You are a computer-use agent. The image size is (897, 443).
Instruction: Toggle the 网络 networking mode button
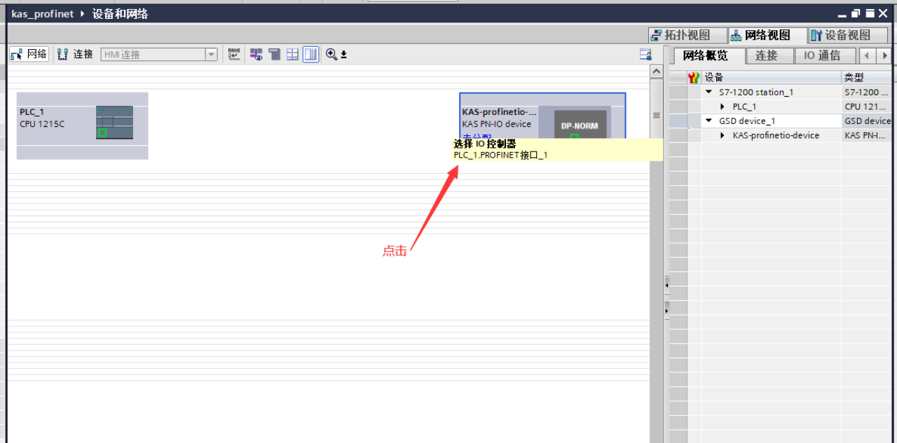[x=29, y=54]
